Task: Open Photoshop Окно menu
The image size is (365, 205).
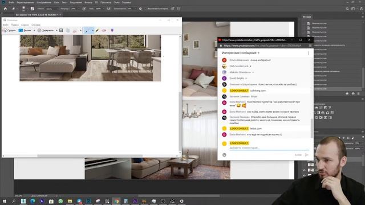Action: click(x=116, y=2)
